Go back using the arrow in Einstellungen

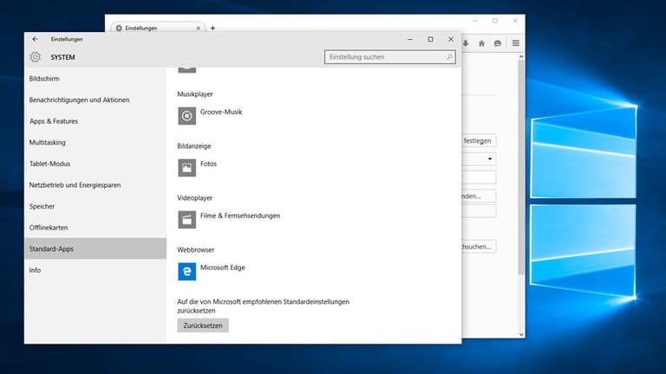point(35,39)
